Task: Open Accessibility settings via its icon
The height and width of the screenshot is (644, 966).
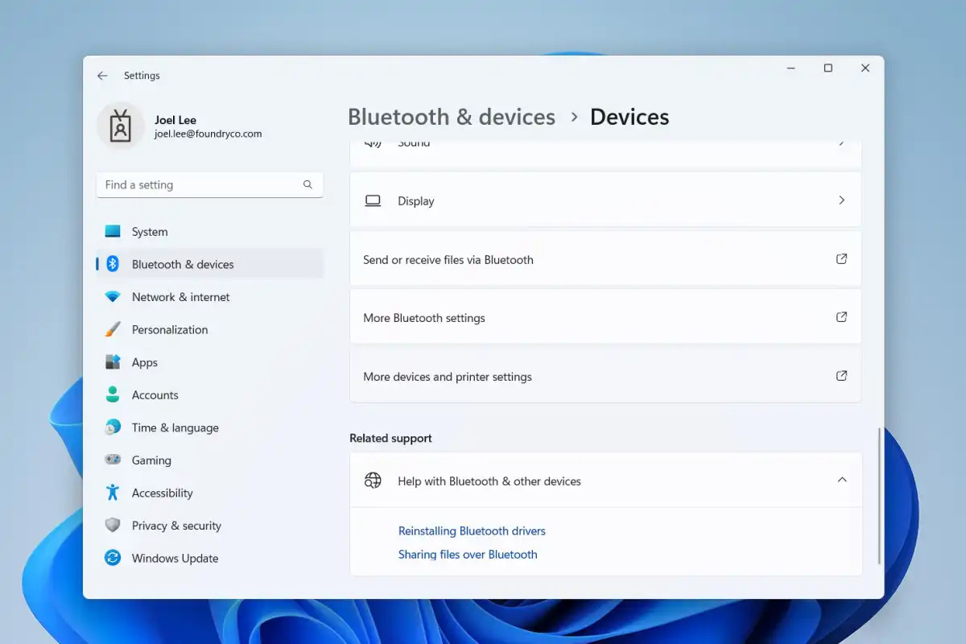Action: pyautogui.click(x=113, y=493)
